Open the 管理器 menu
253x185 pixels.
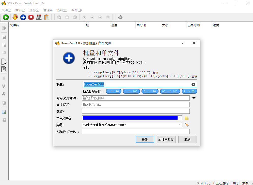click(x=48, y=10)
